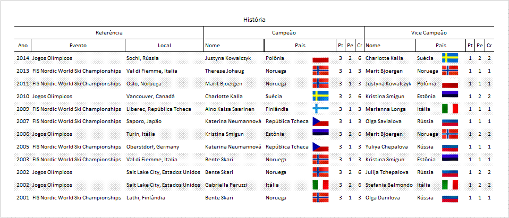Click Italy flag beside Gabriella Paruzzi
Image resolution: width=509 pixels, height=218 pixels.
(x=320, y=185)
